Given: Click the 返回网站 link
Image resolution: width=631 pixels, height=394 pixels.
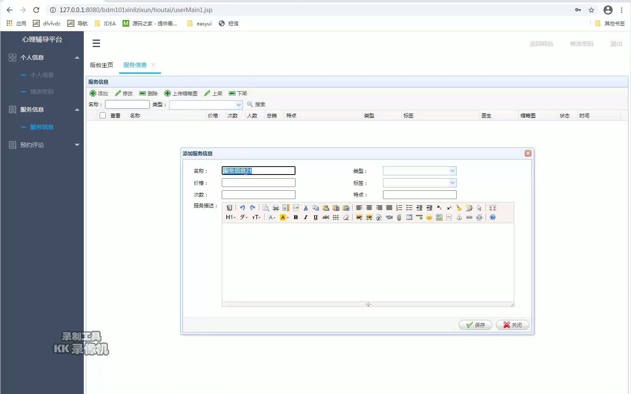Looking at the screenshot, I should coord(541,44).
